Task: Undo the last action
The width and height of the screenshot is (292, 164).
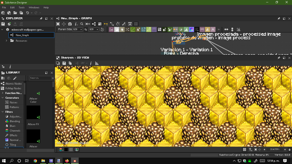Action: pos(28,13)
